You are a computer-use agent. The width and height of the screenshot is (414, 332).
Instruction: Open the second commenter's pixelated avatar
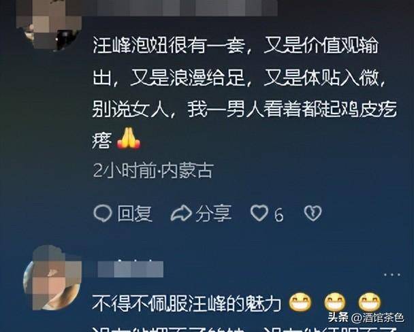[52, 278]
